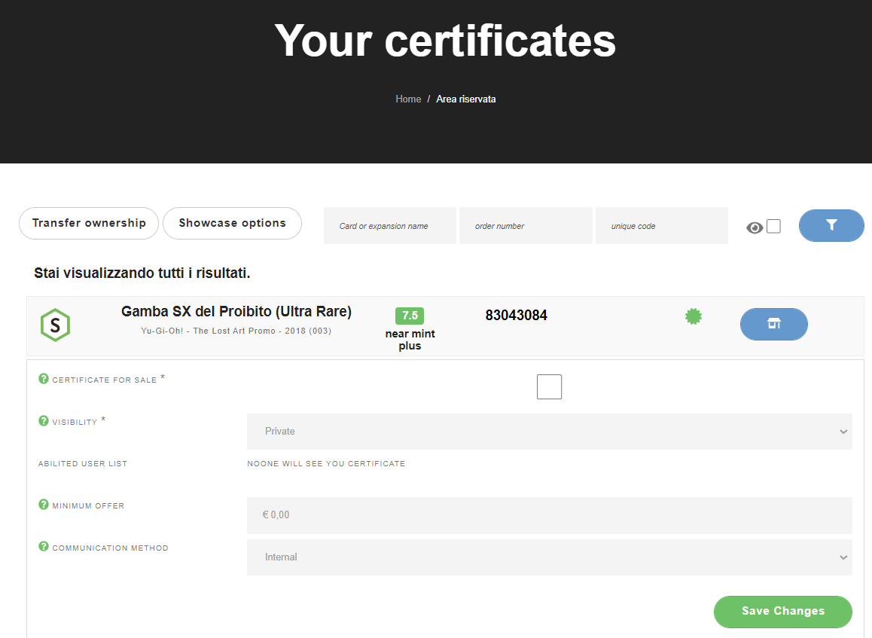
Task: Click certificate number 83043084
Action: click(516, 316)
